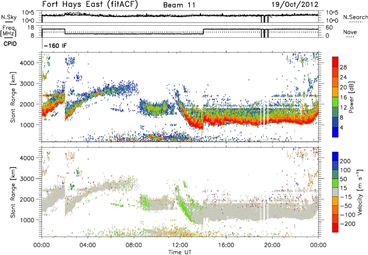Click the "60" Nave axis tick
The height and width of the screenshot is (255, 368).
(x=329, y=28)
